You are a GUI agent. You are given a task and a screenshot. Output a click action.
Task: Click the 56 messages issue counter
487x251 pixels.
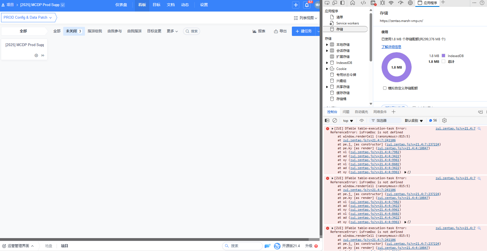tap(433, 120)
